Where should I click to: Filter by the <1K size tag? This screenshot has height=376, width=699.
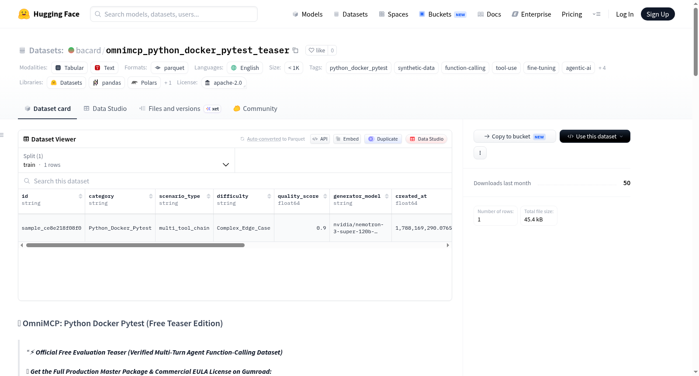[294, 68]
